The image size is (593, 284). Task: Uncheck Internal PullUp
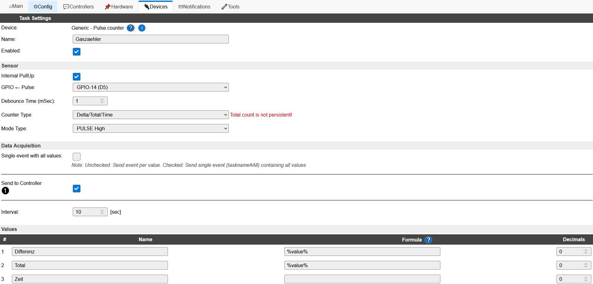tap(76, 77)
